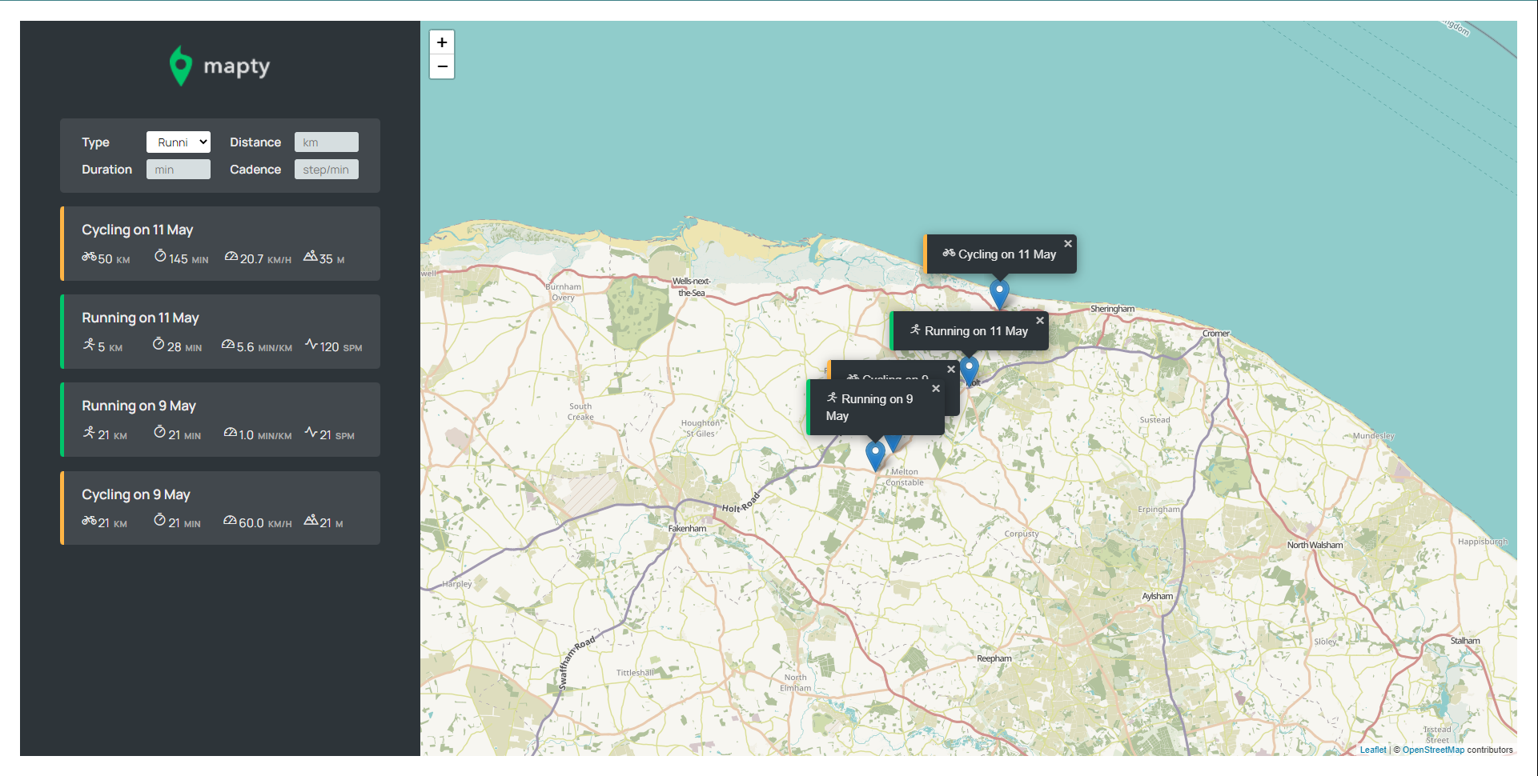Screen dimensions: 1538x776
Task: Click mountain icon next to 21 M
Action: coord(311,520)
